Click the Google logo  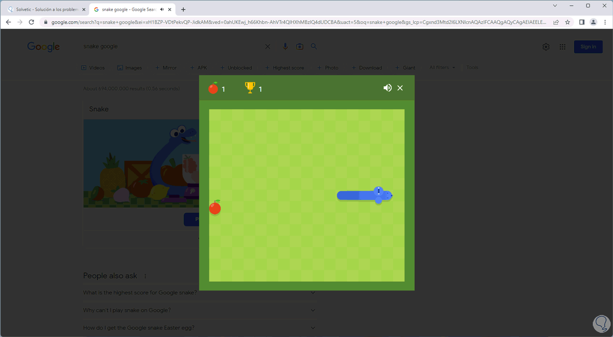(x=44, y=47)
